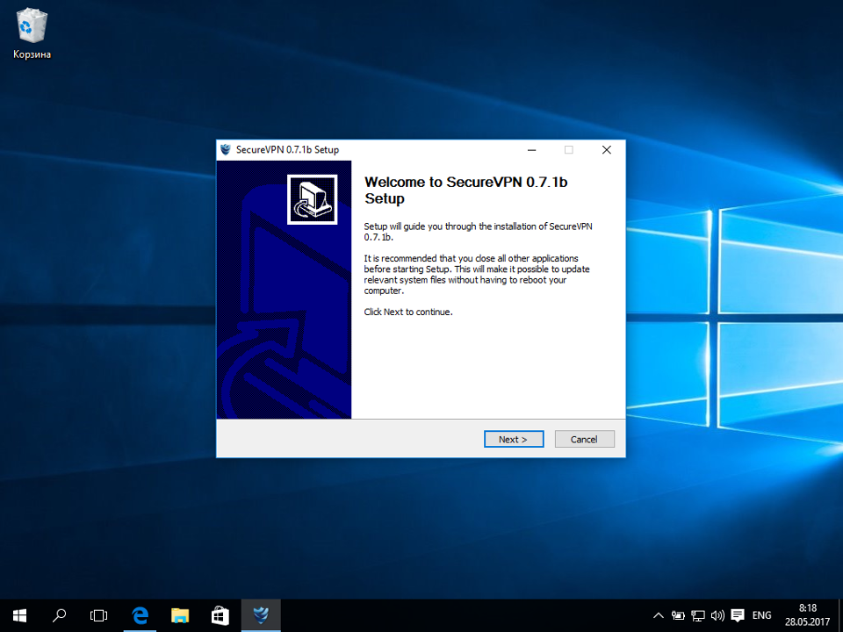Click the Next button to continue setup

click(514, 439)
